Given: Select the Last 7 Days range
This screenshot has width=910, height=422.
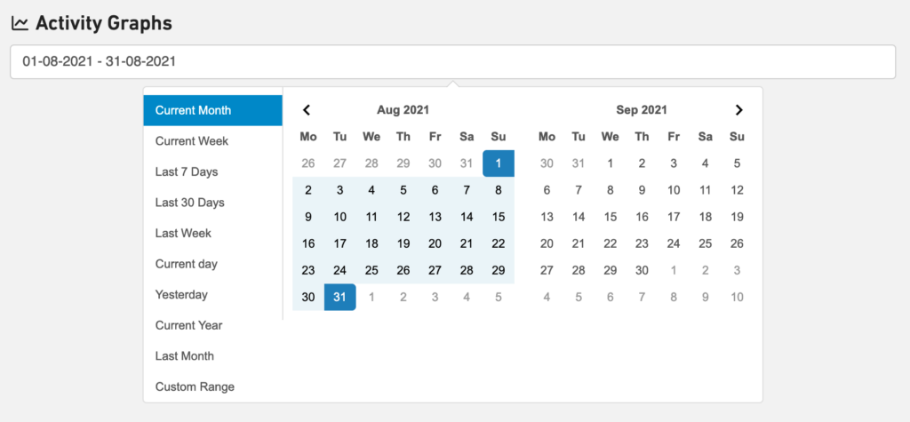Looking at the screenshot, I should 187,171.
